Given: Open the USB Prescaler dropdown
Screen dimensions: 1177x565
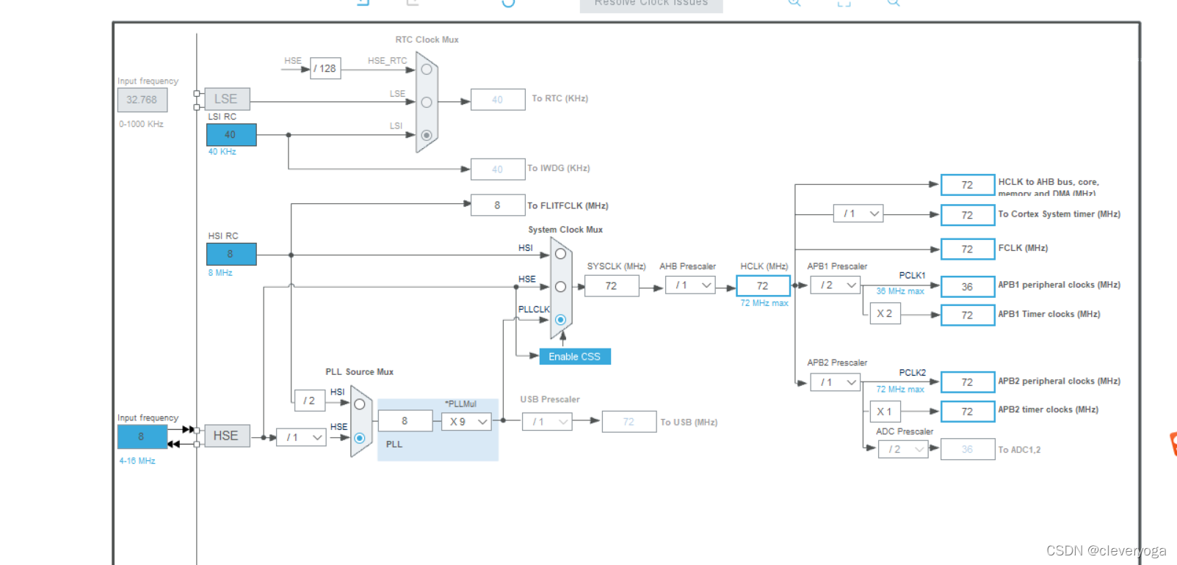Looking at the screenshot, I should coord(547,422).
